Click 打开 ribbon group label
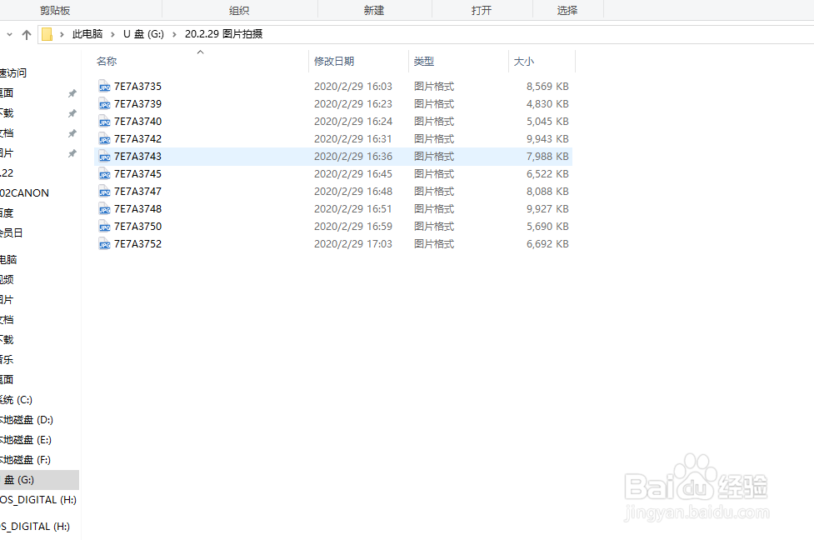This screenshot has height=540, width=814. [x=482, y=10]
